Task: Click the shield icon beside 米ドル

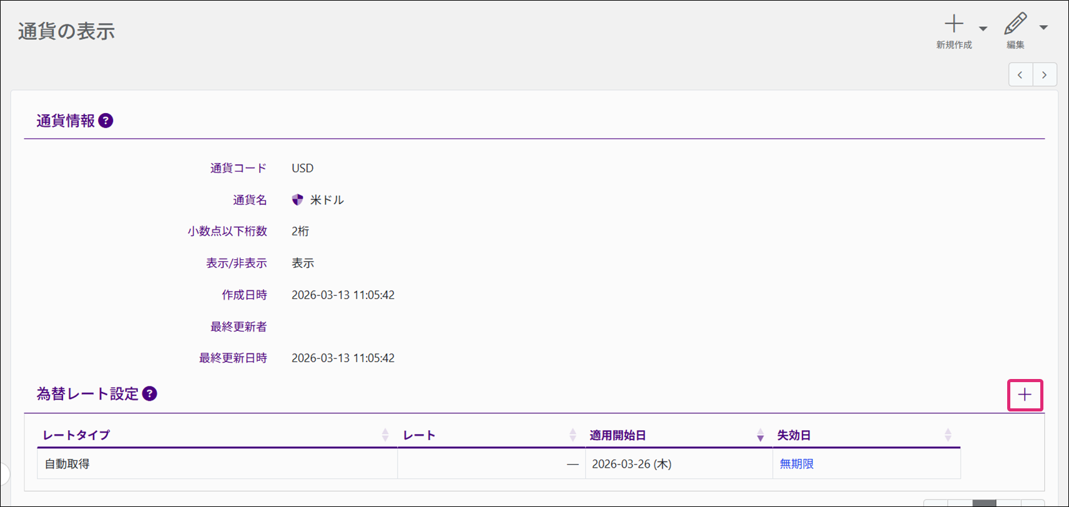Action: tap(298, 200)
